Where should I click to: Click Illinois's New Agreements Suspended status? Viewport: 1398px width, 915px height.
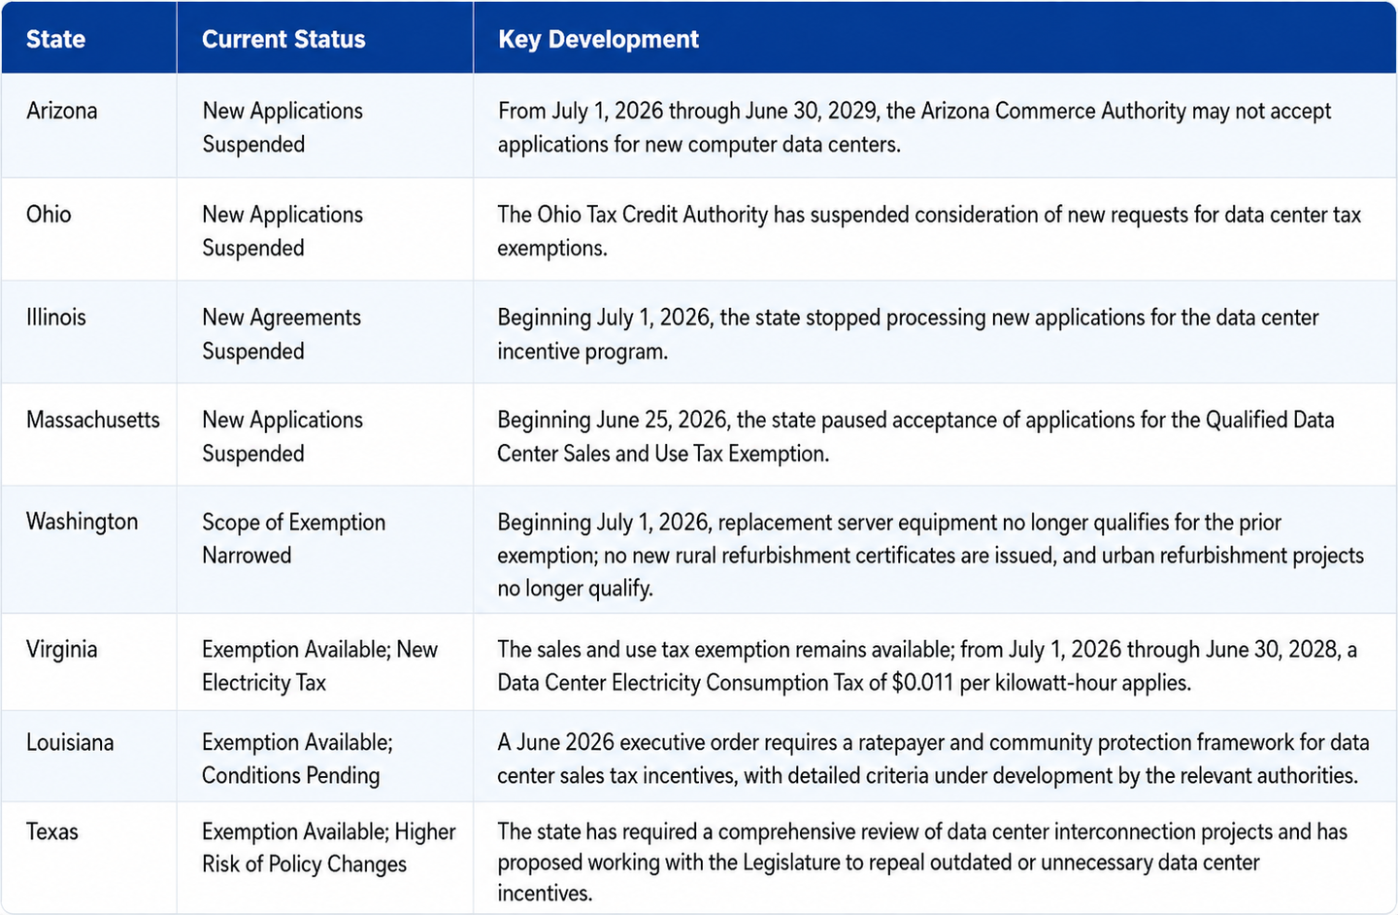(282, 333)
